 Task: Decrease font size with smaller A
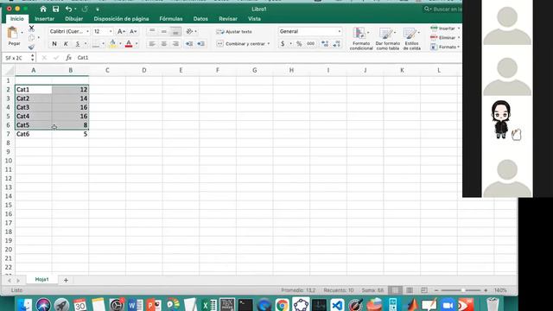(x=132, y=31)
